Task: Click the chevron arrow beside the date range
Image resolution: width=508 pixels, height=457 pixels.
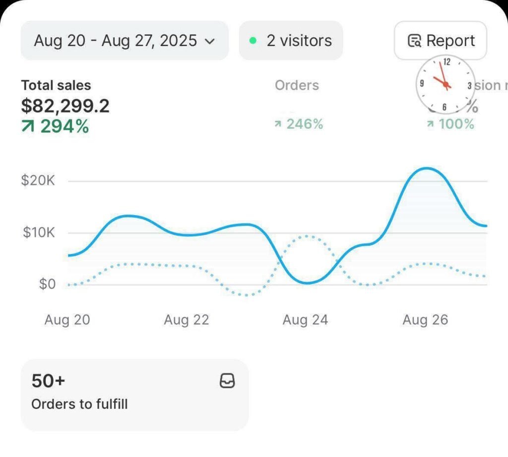Action: 210,41
